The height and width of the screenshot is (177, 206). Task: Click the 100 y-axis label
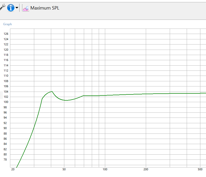[x=6, y=102]
